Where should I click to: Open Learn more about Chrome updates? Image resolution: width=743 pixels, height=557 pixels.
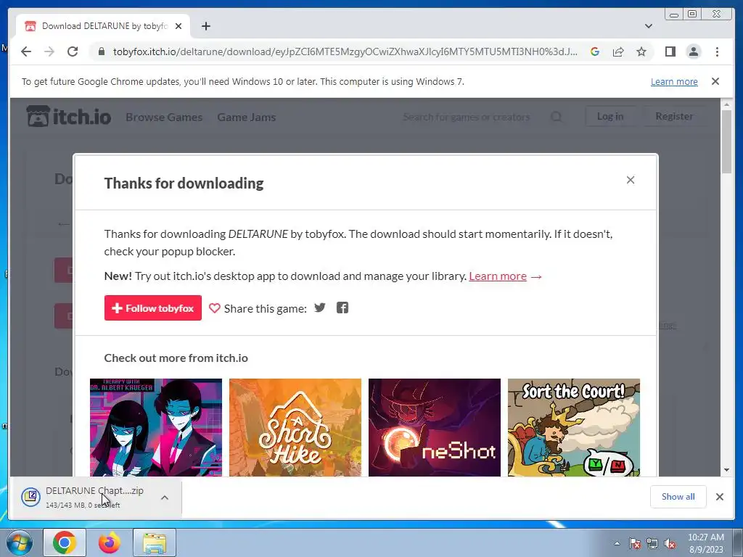[x=674, y=81]
